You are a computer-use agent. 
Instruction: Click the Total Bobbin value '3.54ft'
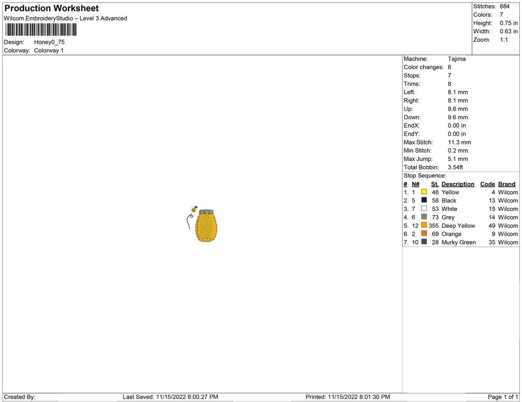pyautogui.click(x=456, y=167)
